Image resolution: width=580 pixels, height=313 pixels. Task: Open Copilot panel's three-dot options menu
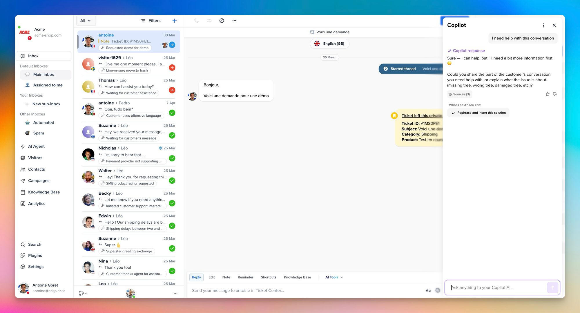coord(543,25)
